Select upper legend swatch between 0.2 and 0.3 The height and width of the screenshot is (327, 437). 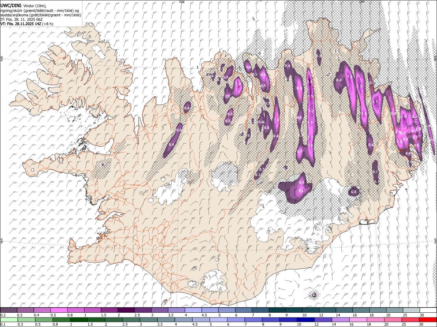[x=9, y=310]
